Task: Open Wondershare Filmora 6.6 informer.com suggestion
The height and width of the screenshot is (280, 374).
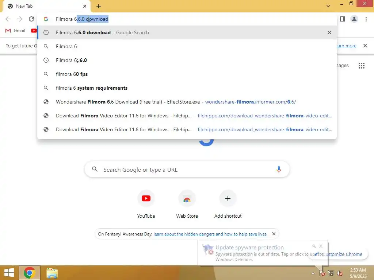Action: tap(187, 102)
